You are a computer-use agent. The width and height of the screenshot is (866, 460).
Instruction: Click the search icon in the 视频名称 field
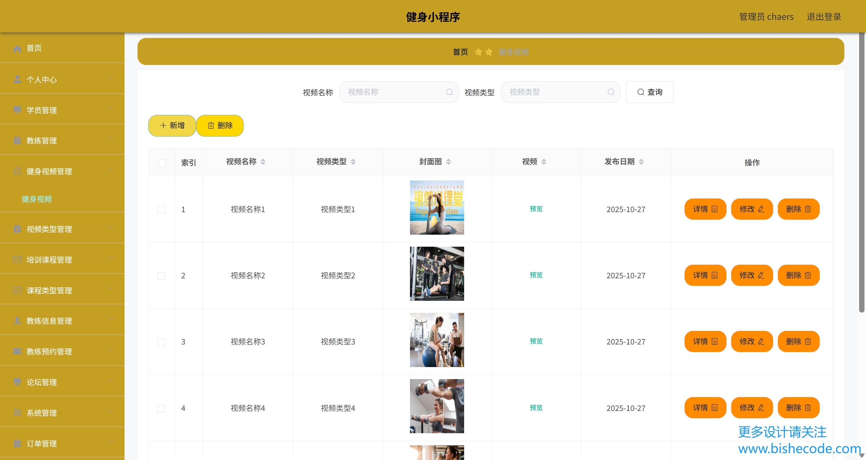(449, 92)
